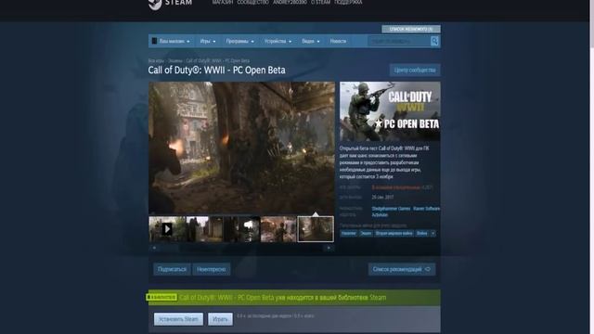Open the ANDREY280390 profile menu

pos(290,2)
